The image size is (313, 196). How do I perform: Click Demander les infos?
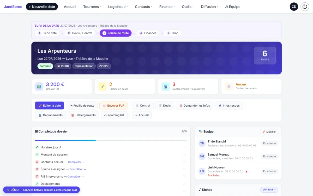click(x=194, y=106)
